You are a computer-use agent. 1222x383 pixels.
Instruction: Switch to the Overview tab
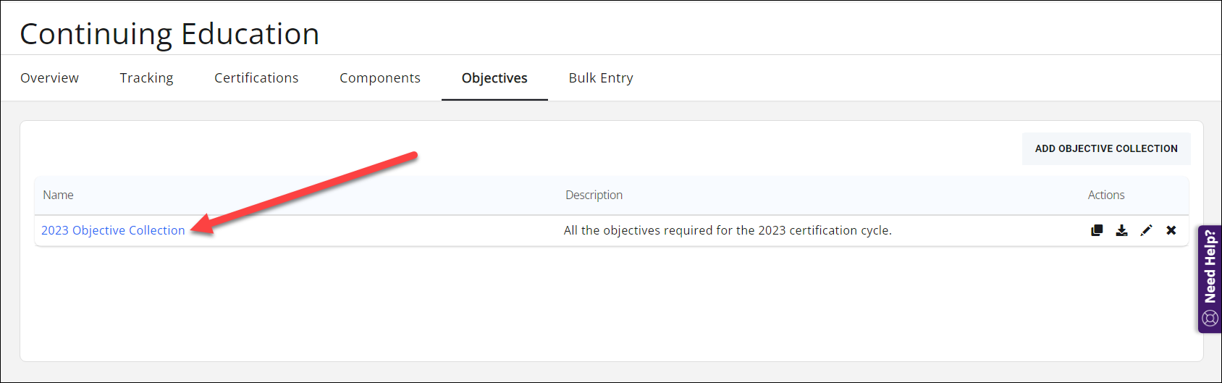[x=49, y=78]
